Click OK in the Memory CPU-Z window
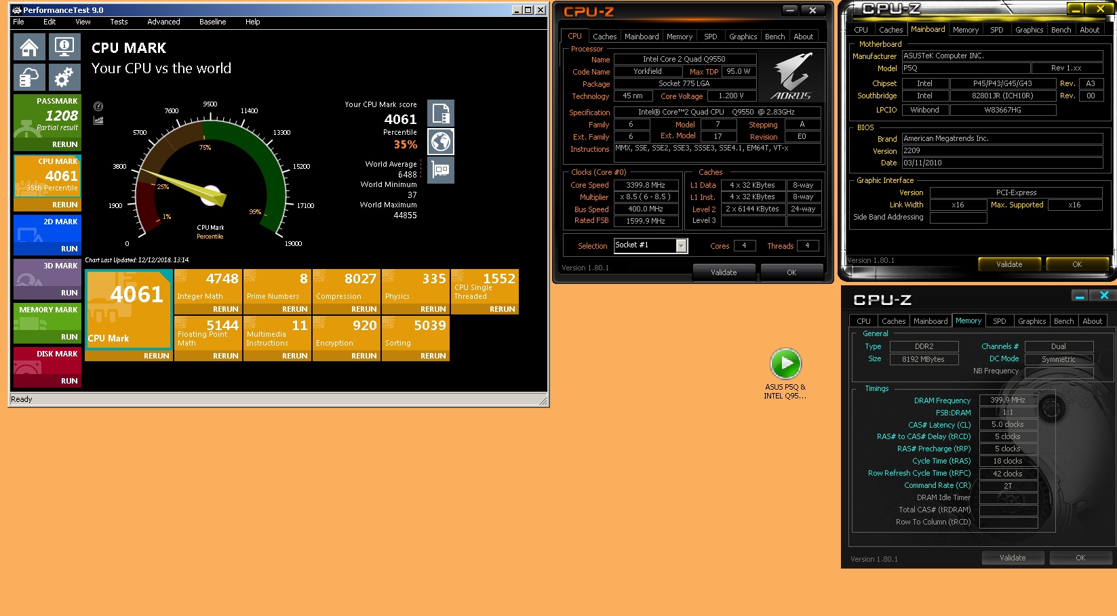This screenshot has width=1117, height=616. [1080, 558]
